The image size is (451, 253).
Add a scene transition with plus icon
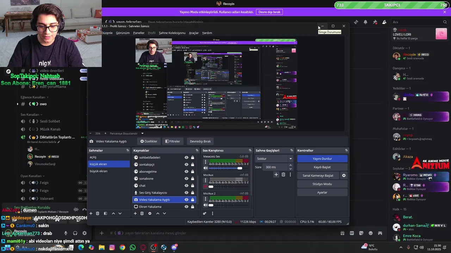276,174
